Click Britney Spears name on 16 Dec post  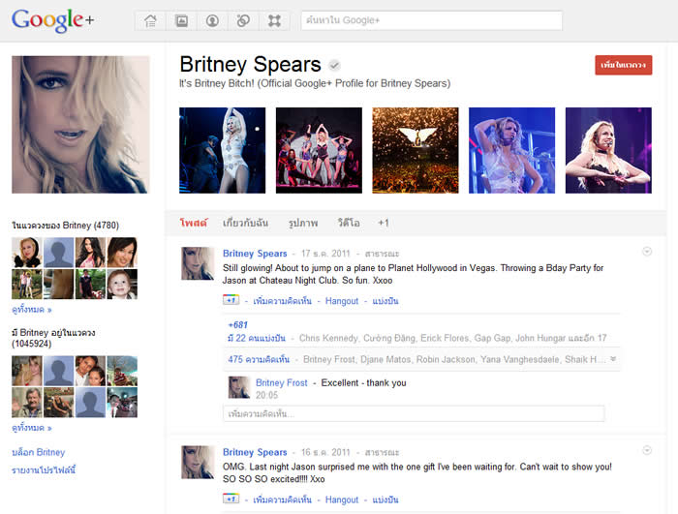click(x=255, y=452)
